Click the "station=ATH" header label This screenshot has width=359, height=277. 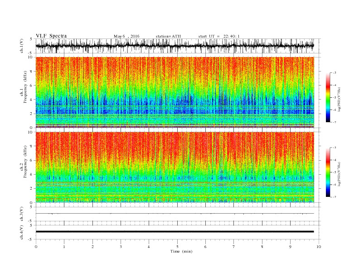pos(168,36)
